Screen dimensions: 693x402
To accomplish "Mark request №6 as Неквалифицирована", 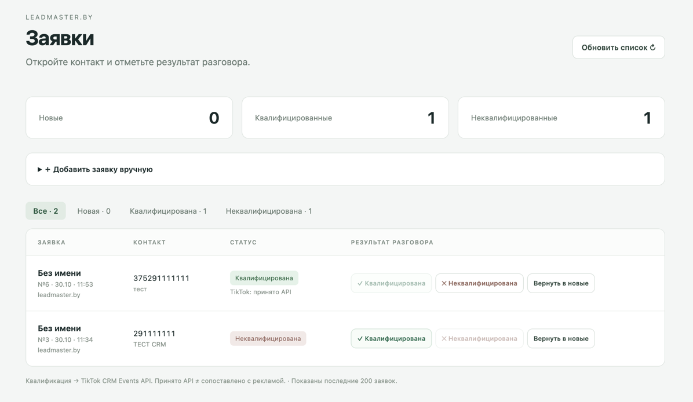I will 480,283.
